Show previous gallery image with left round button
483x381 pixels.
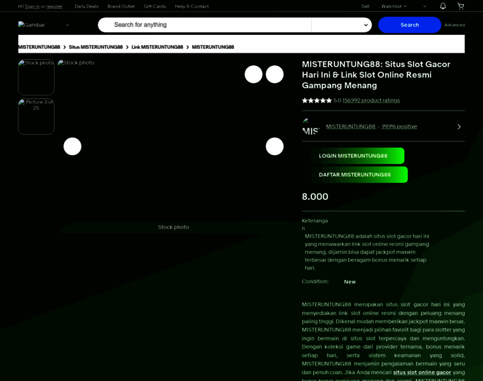point(72,146)
